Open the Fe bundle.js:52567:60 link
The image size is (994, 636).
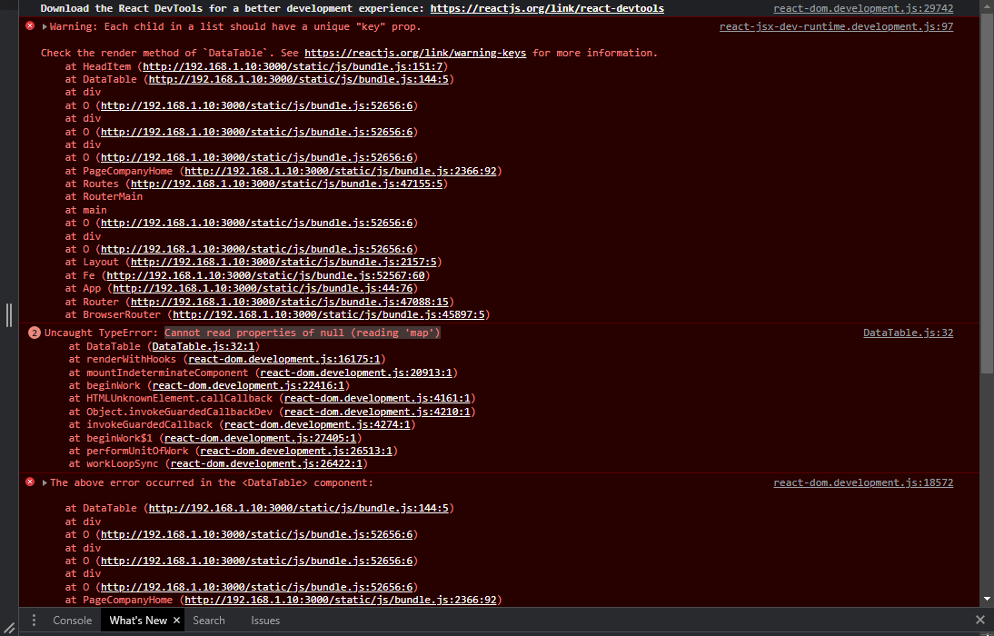pyautogui.click(x=265, y=275)
